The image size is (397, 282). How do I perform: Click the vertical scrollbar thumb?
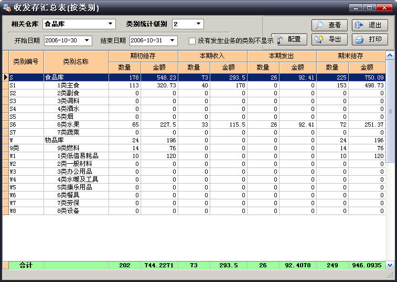390,111
